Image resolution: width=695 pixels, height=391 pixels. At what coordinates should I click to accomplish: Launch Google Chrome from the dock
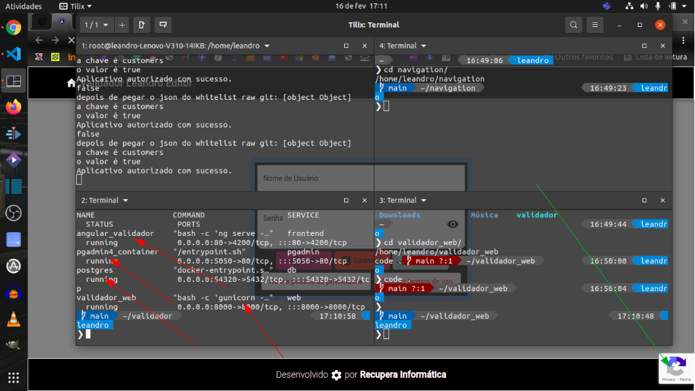[14, 28]
